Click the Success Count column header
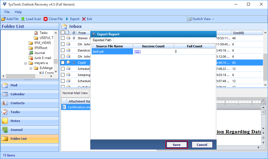The height and width of the screenshot is (159, 268). [x=153, y=46]
